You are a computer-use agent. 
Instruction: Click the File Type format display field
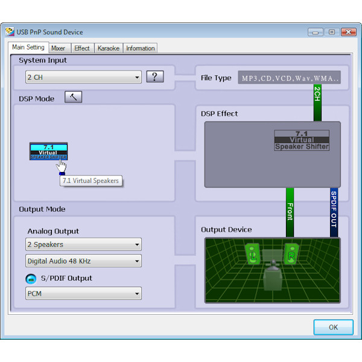click(290, 78)
